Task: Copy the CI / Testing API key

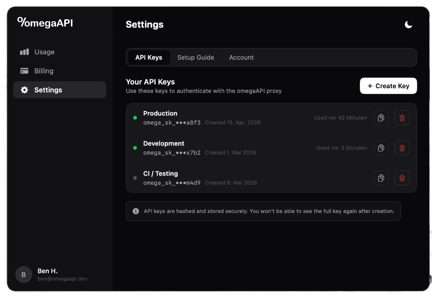Action: pos(381,178)
